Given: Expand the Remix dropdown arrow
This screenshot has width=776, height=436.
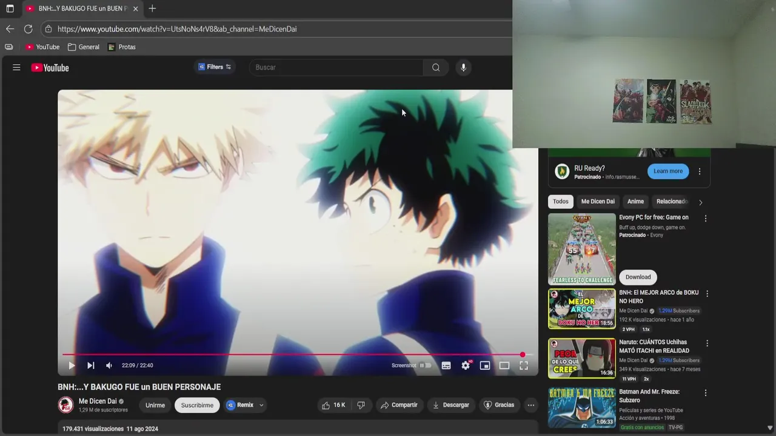Looking at the screenshot, I should pyautogui.click(x=261, y=405).
